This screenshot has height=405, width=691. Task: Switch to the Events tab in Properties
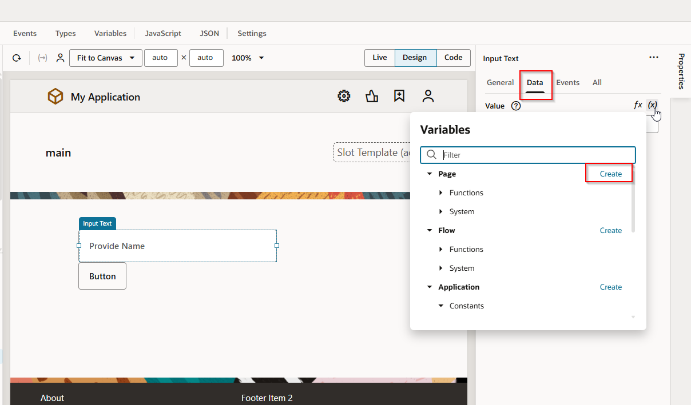(x=568, y=82)
